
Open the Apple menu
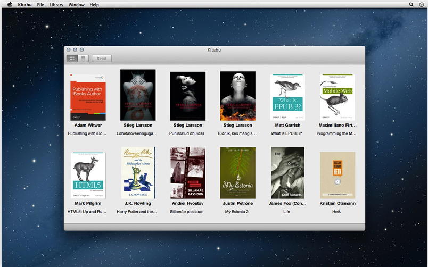click(10, 4)
